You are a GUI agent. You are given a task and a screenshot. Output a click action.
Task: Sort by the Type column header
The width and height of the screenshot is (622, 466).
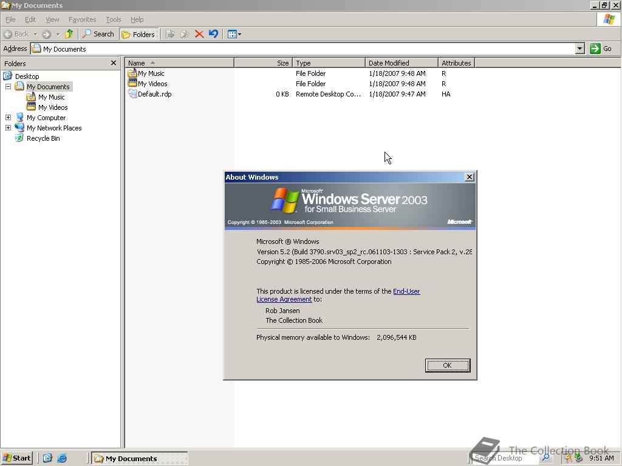[x=329, y=63]
